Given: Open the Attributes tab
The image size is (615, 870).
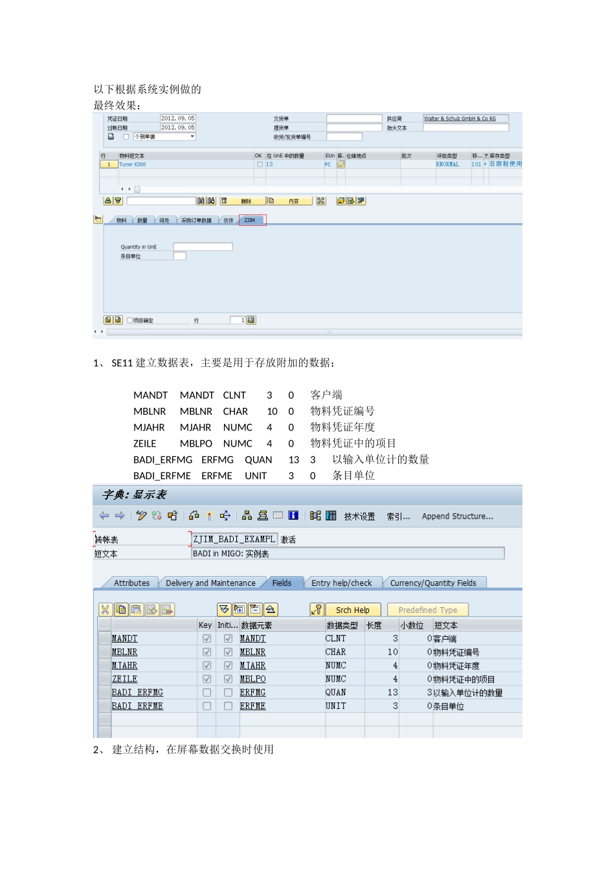Looking at the screenshot, I should [131, 583].
